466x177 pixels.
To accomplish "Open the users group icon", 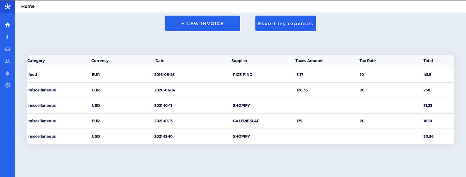I will [x=7, y=61].
